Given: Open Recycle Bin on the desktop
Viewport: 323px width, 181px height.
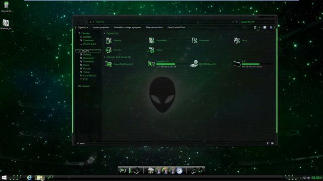Looking at the screenshot, I should pyautogui.click(x=6, y=7).
